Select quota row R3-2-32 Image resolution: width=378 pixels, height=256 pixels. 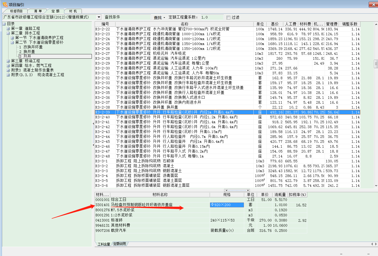(x=227, y=78)
